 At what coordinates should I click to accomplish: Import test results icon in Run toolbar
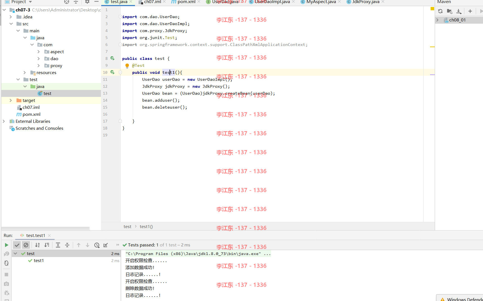tap(106, 245)
